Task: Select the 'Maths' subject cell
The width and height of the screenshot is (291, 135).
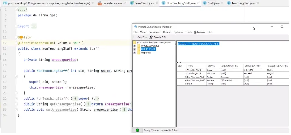Action: 278,70
